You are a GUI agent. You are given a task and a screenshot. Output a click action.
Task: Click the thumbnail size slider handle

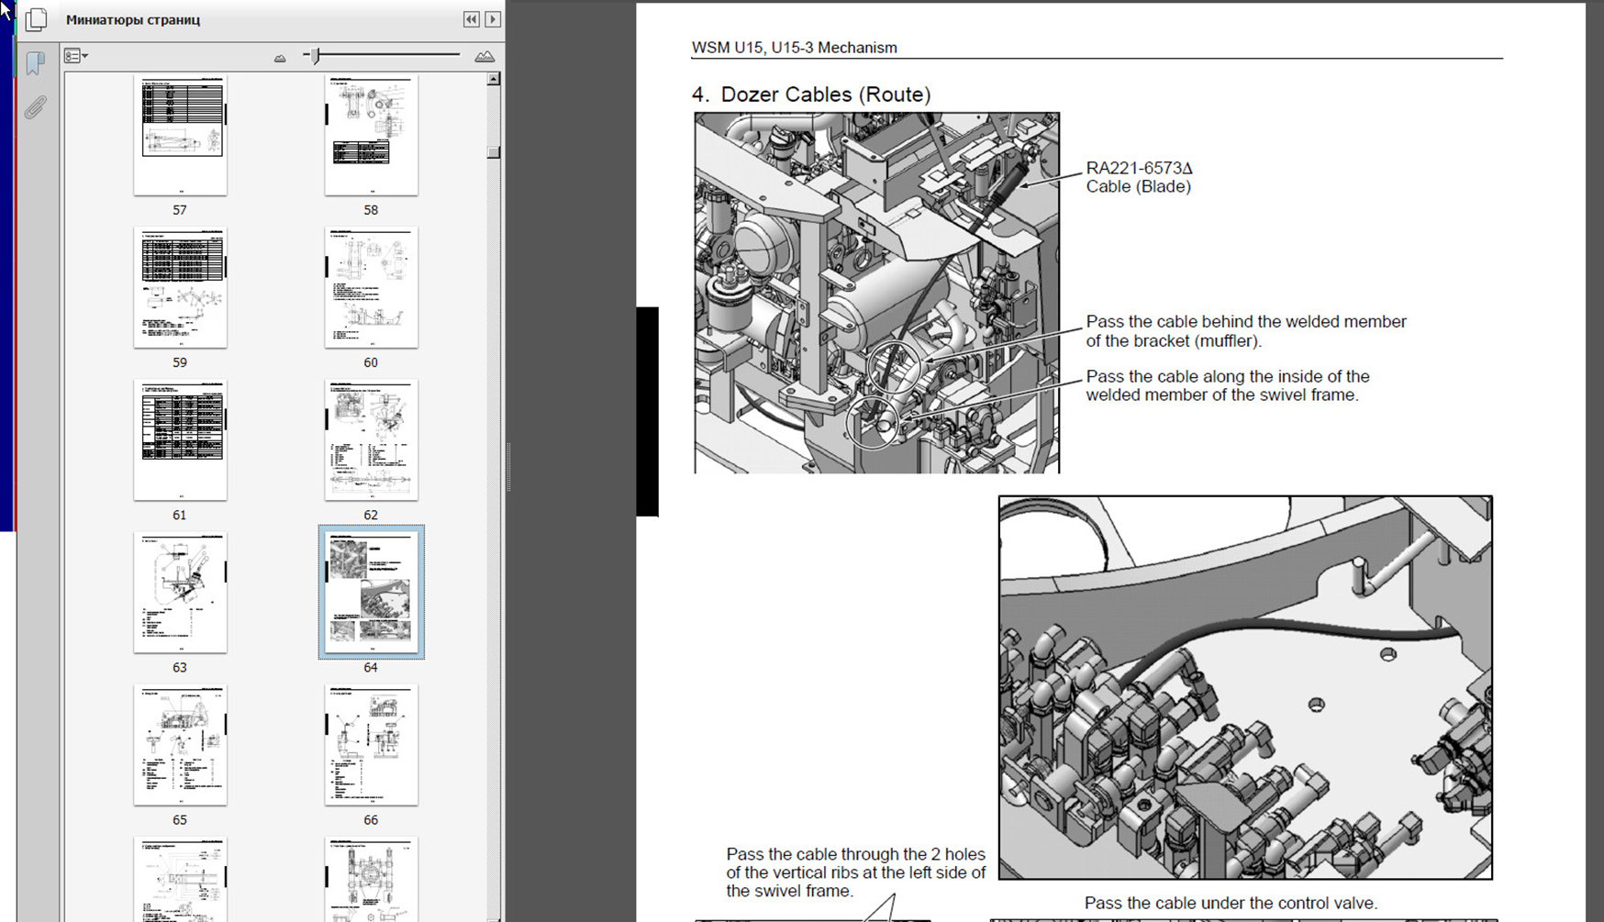pyautogui.click(x=316, y=56)
